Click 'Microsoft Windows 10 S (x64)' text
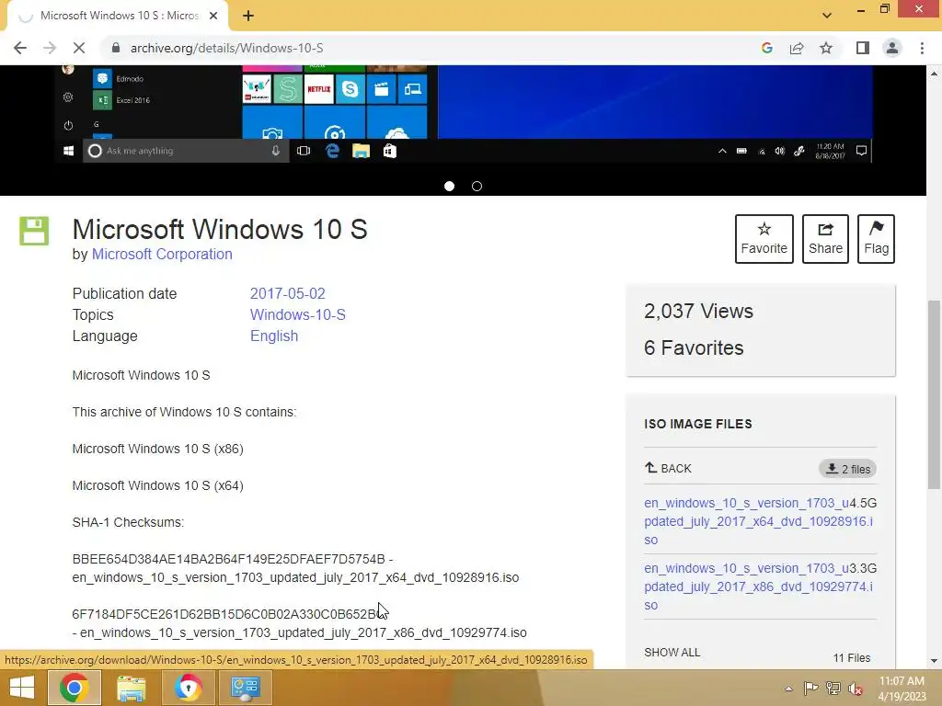The width and height of the screenshot is (942, 706). tap(157, 485)
